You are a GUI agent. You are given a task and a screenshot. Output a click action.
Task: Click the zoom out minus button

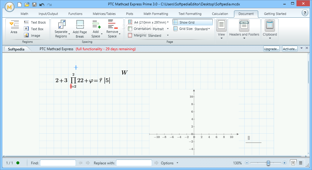click(x=247, y=163)
